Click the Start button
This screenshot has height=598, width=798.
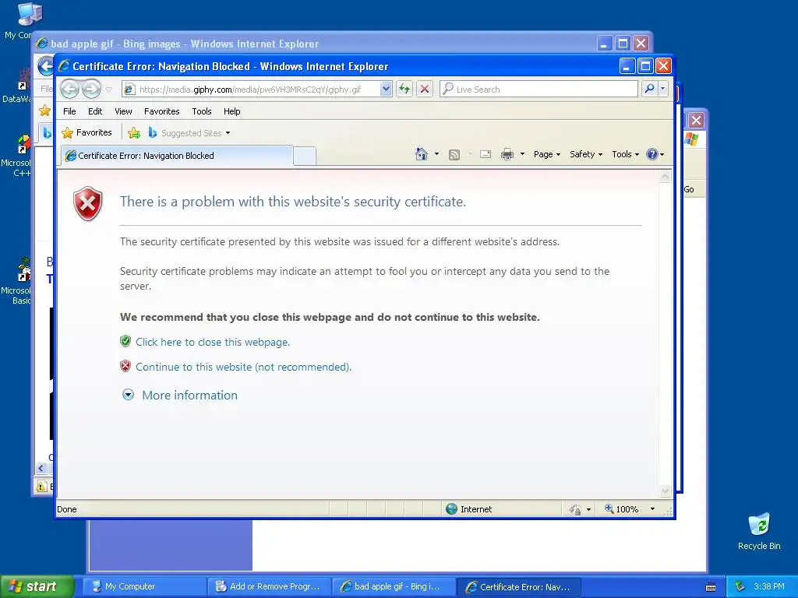(37, 586)
